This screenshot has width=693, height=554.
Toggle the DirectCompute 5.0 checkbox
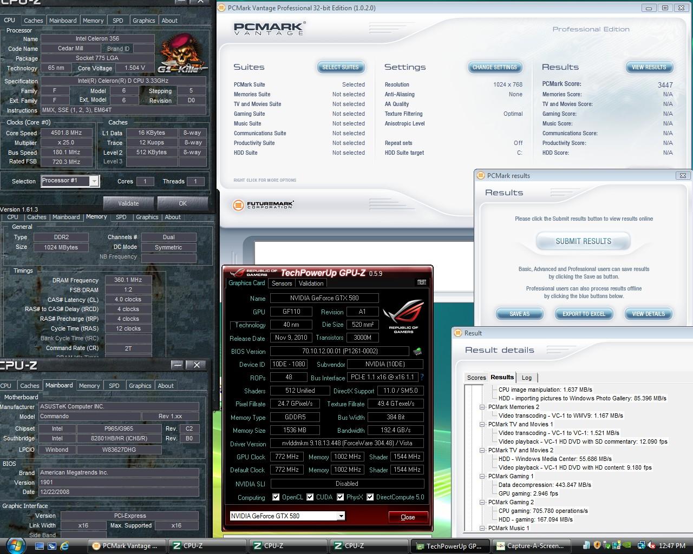[x=370, y=497]
